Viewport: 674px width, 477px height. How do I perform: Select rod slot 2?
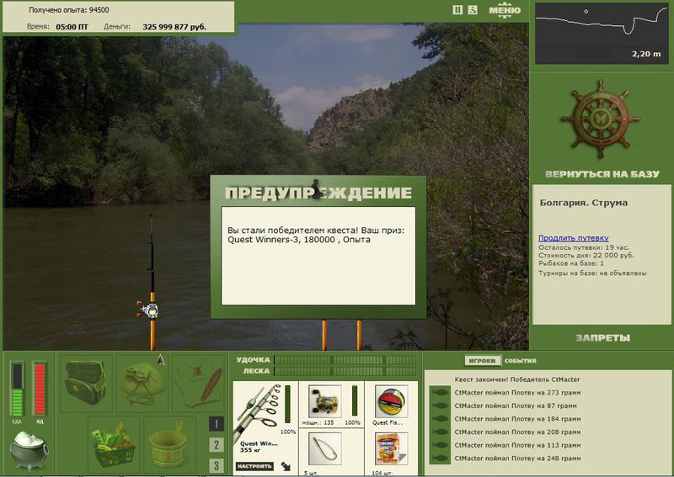(217, 445)
